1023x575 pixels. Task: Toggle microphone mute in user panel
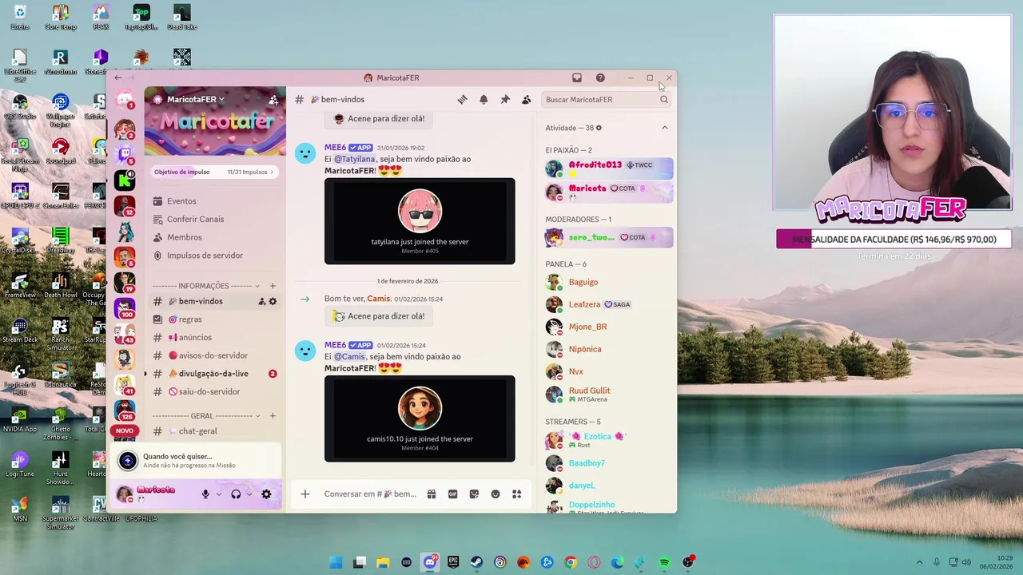coord(205,494)
